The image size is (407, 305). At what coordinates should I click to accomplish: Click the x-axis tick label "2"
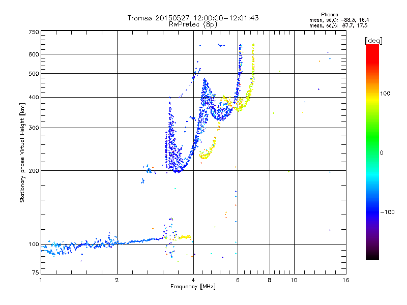(117, 280)
